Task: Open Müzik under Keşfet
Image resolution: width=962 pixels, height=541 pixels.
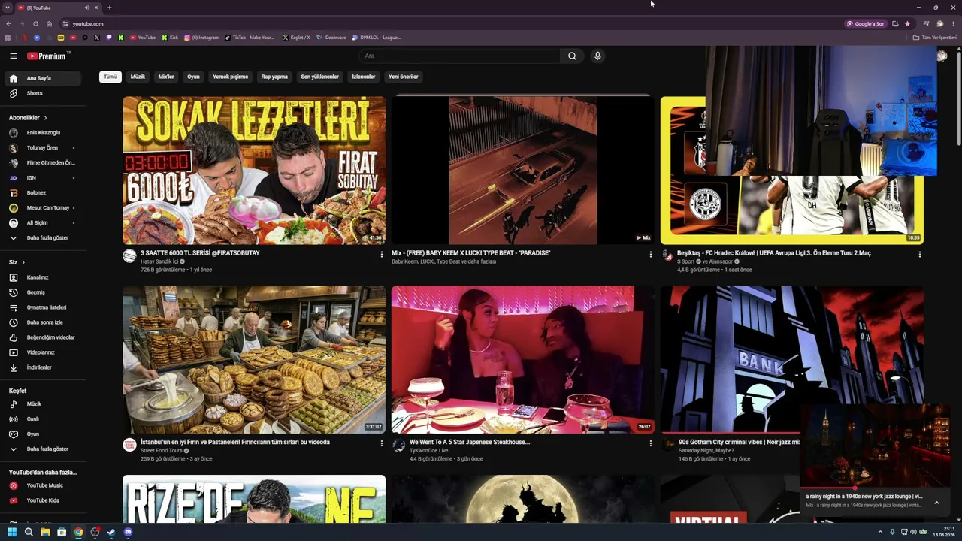Action: (x=42, y=404)
